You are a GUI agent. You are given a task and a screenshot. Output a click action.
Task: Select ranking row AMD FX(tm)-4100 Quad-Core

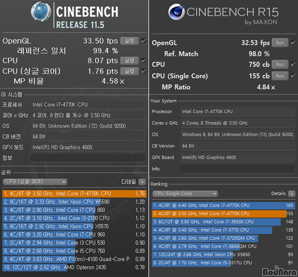tap(74, 259)
